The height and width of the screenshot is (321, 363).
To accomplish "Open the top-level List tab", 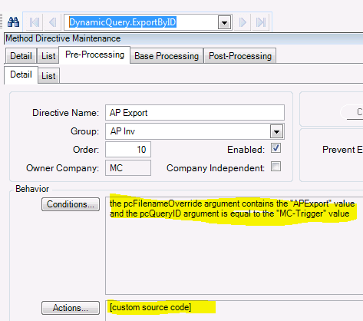I will (x=48, y=56).
